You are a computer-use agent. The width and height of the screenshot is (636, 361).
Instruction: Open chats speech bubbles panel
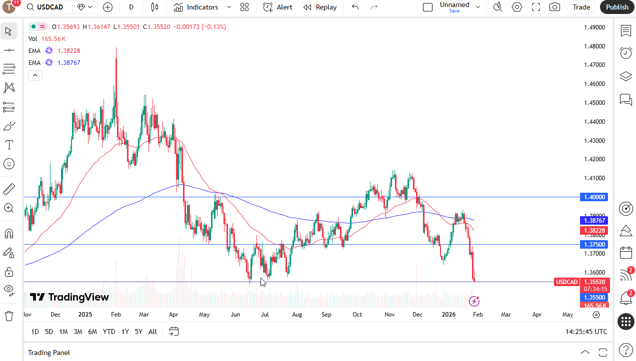625,99
